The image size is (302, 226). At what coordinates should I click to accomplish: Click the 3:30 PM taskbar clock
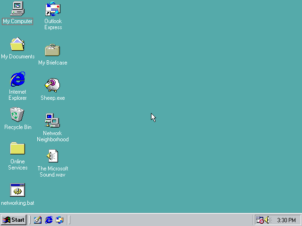(x=286, y=220)
